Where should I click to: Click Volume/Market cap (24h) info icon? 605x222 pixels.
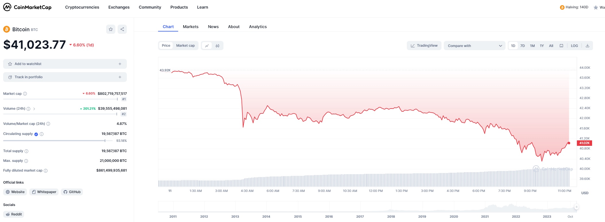coord(48,124)
